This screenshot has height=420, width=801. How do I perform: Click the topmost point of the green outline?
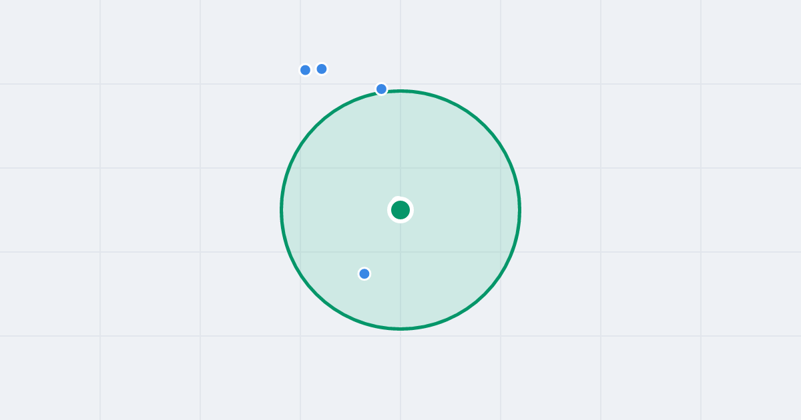coord(400,91)
